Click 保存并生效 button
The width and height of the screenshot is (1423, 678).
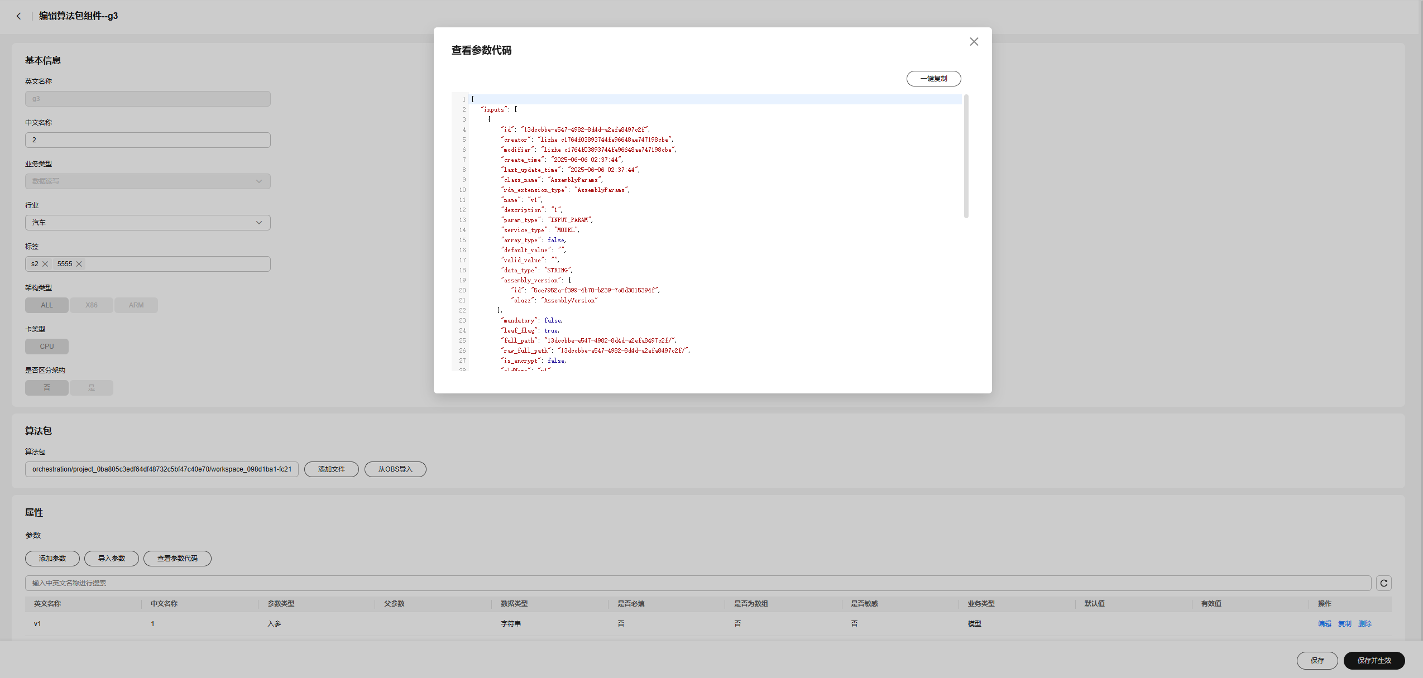tap(1374, 660)
